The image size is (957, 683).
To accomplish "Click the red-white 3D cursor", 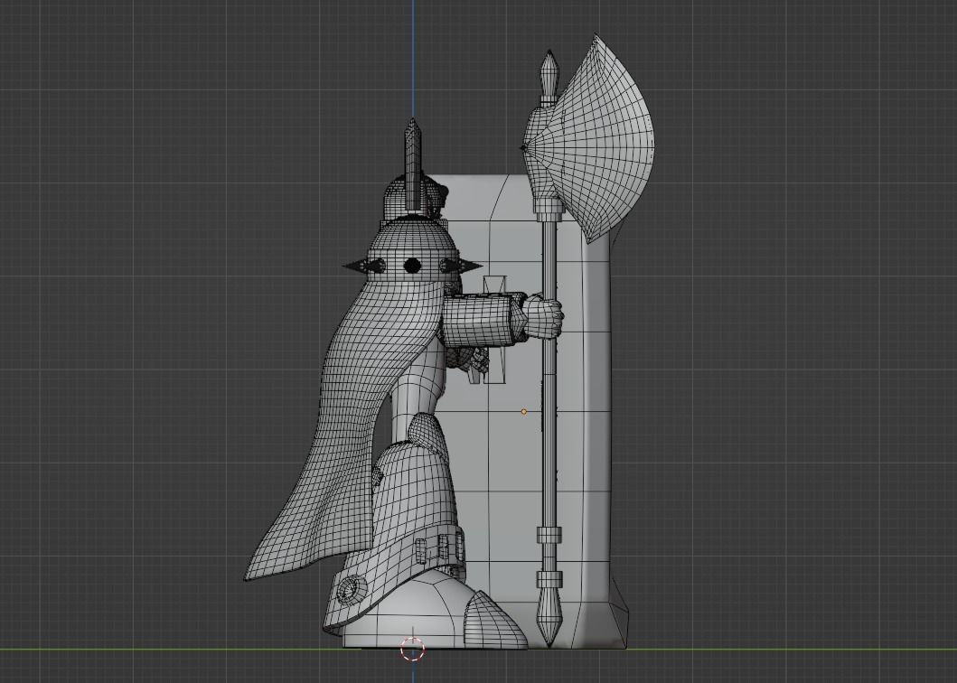I will point(413,649).
